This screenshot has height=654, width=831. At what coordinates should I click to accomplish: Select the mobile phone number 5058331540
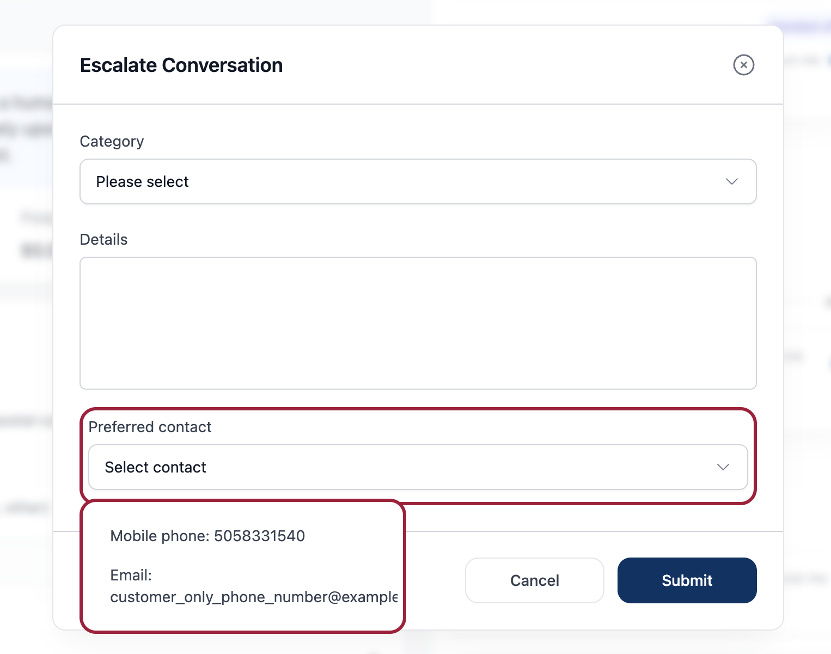[x=207, y=536]
